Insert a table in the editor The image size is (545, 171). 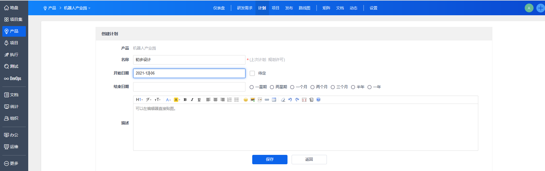coord(274,100)
